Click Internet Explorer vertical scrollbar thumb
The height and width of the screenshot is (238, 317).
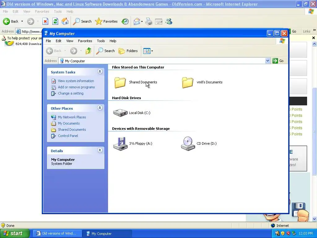[315, 131]
